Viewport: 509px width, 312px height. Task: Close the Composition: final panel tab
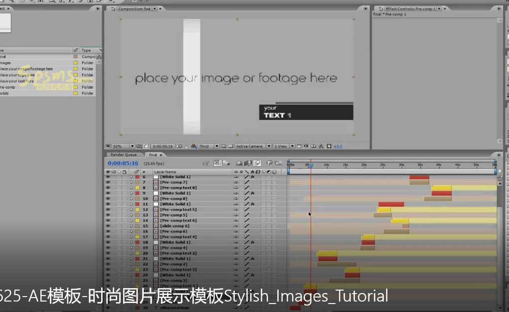tap(160, 9)
